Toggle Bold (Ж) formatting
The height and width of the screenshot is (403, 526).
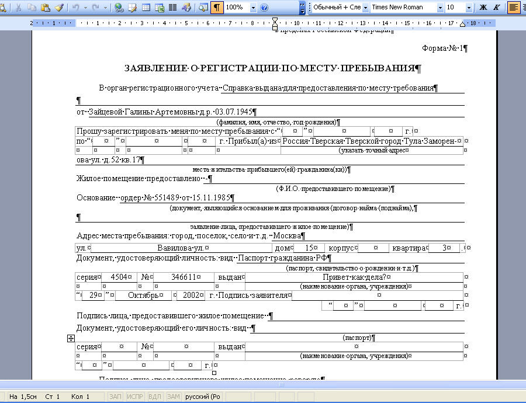click(x=483, y=8)
